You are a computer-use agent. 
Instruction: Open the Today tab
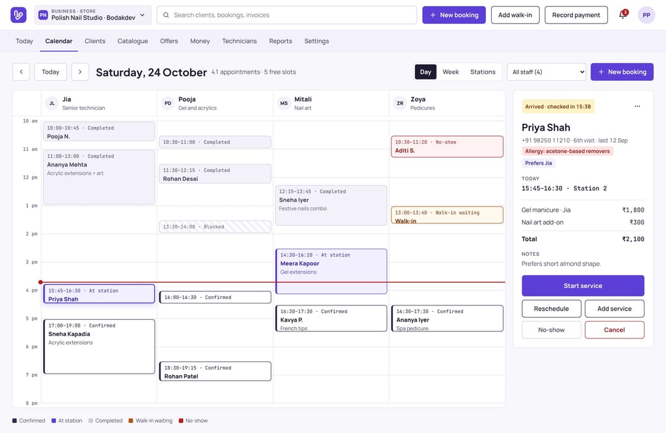tap(24, 41)
